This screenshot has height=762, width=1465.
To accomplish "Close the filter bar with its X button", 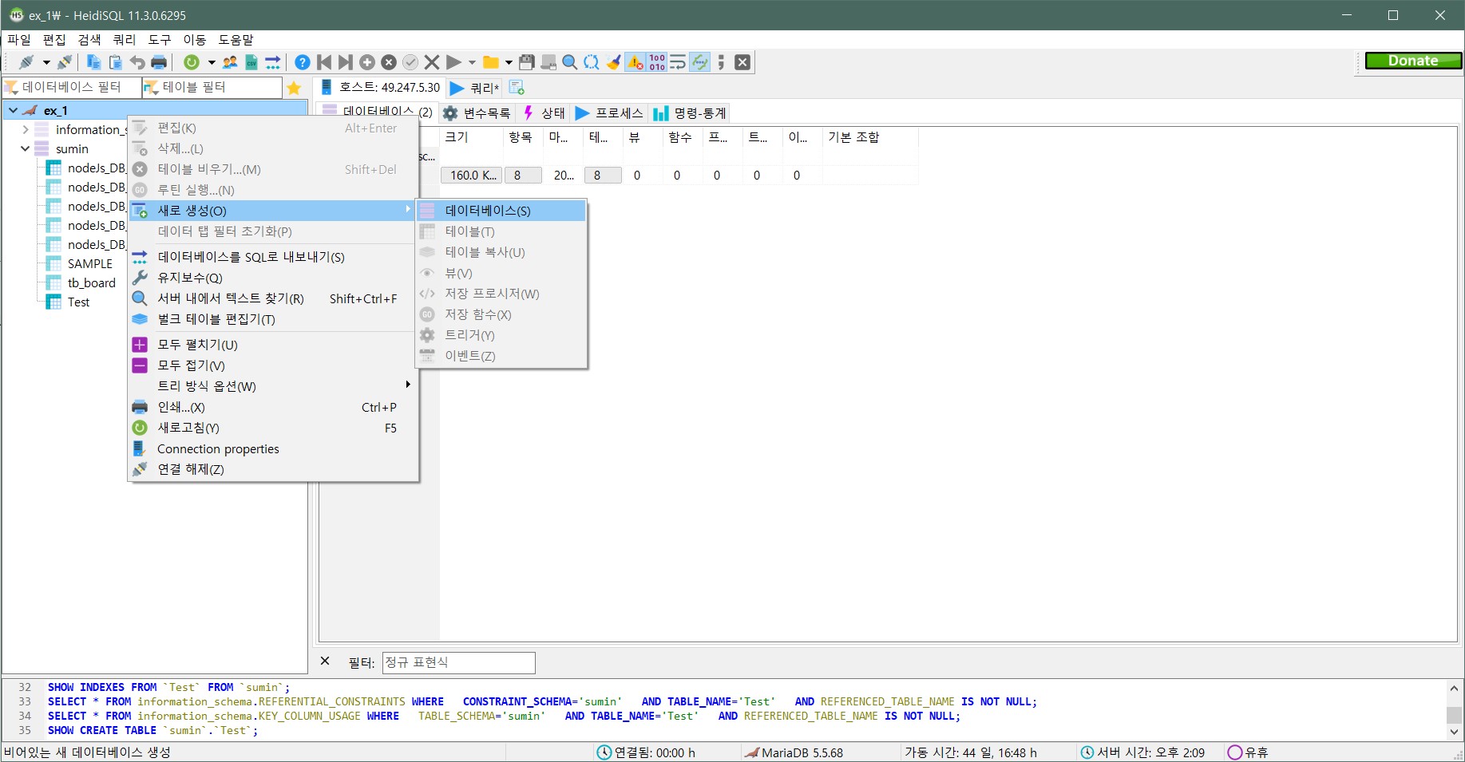I will pyautogui.click(x=325, y=661).
